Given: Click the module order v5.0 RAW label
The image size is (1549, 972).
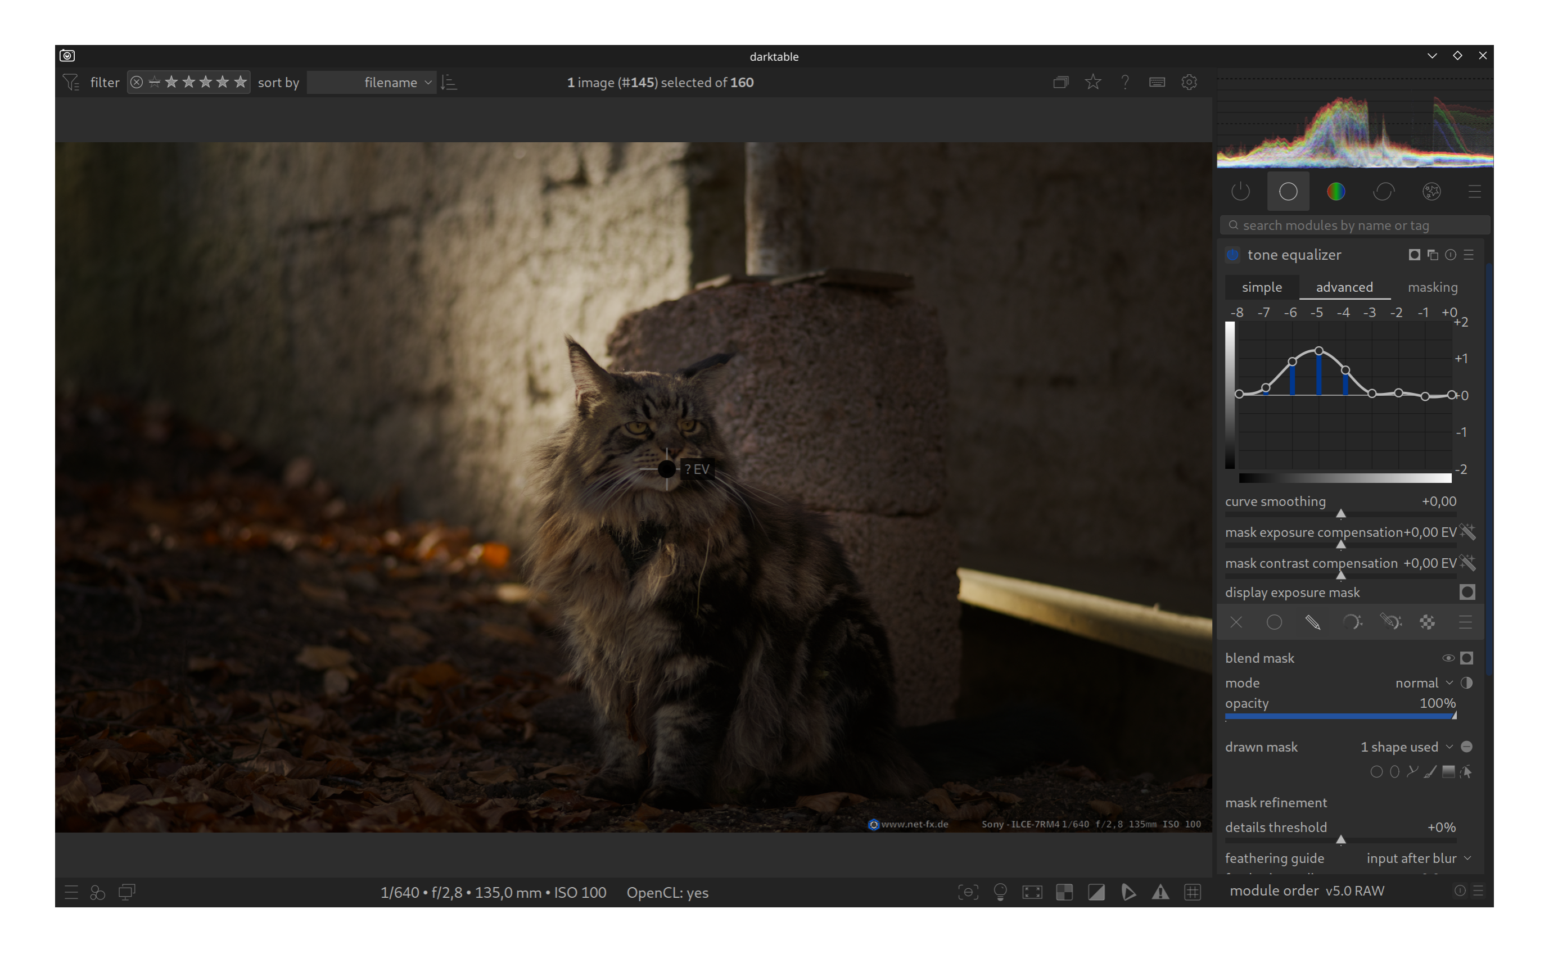Looking at the screenshot, I should [1307, 891].
